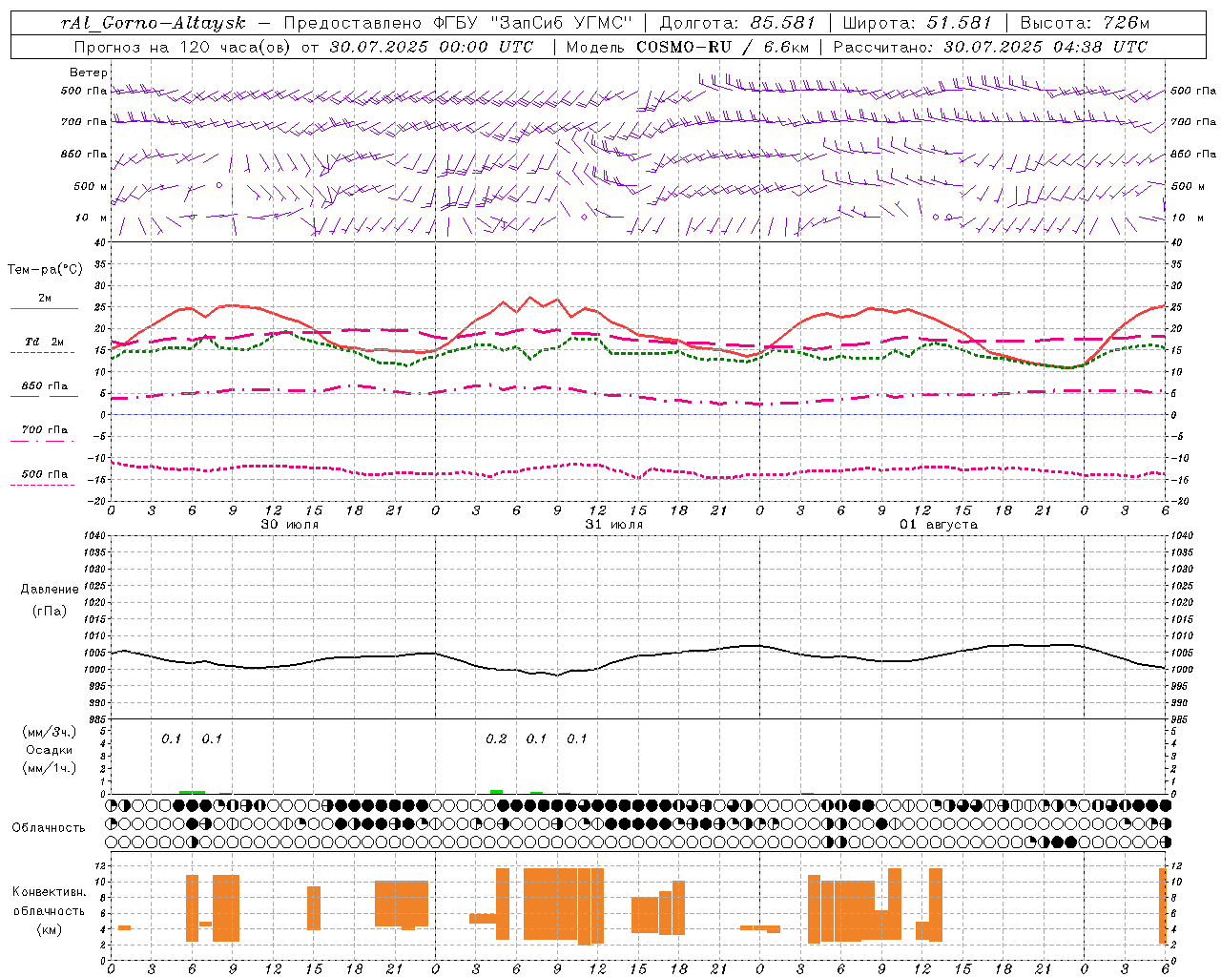Click the Осадки precipitation label
This screenshot has width=1221, height=977.
(50, 750)
